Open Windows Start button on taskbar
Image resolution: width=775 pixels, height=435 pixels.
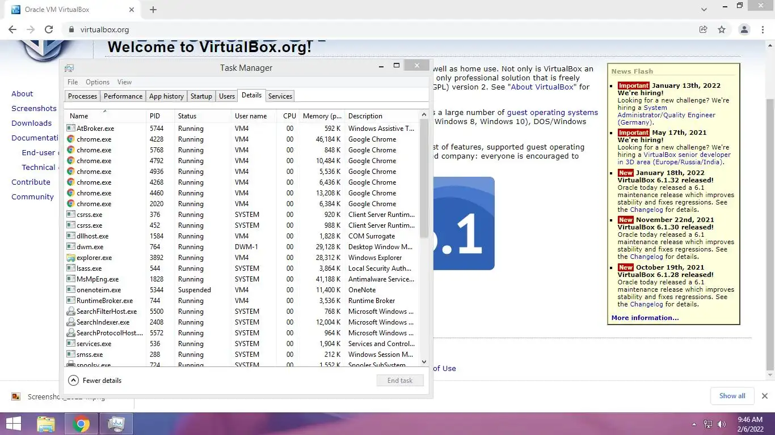[14, 424]
